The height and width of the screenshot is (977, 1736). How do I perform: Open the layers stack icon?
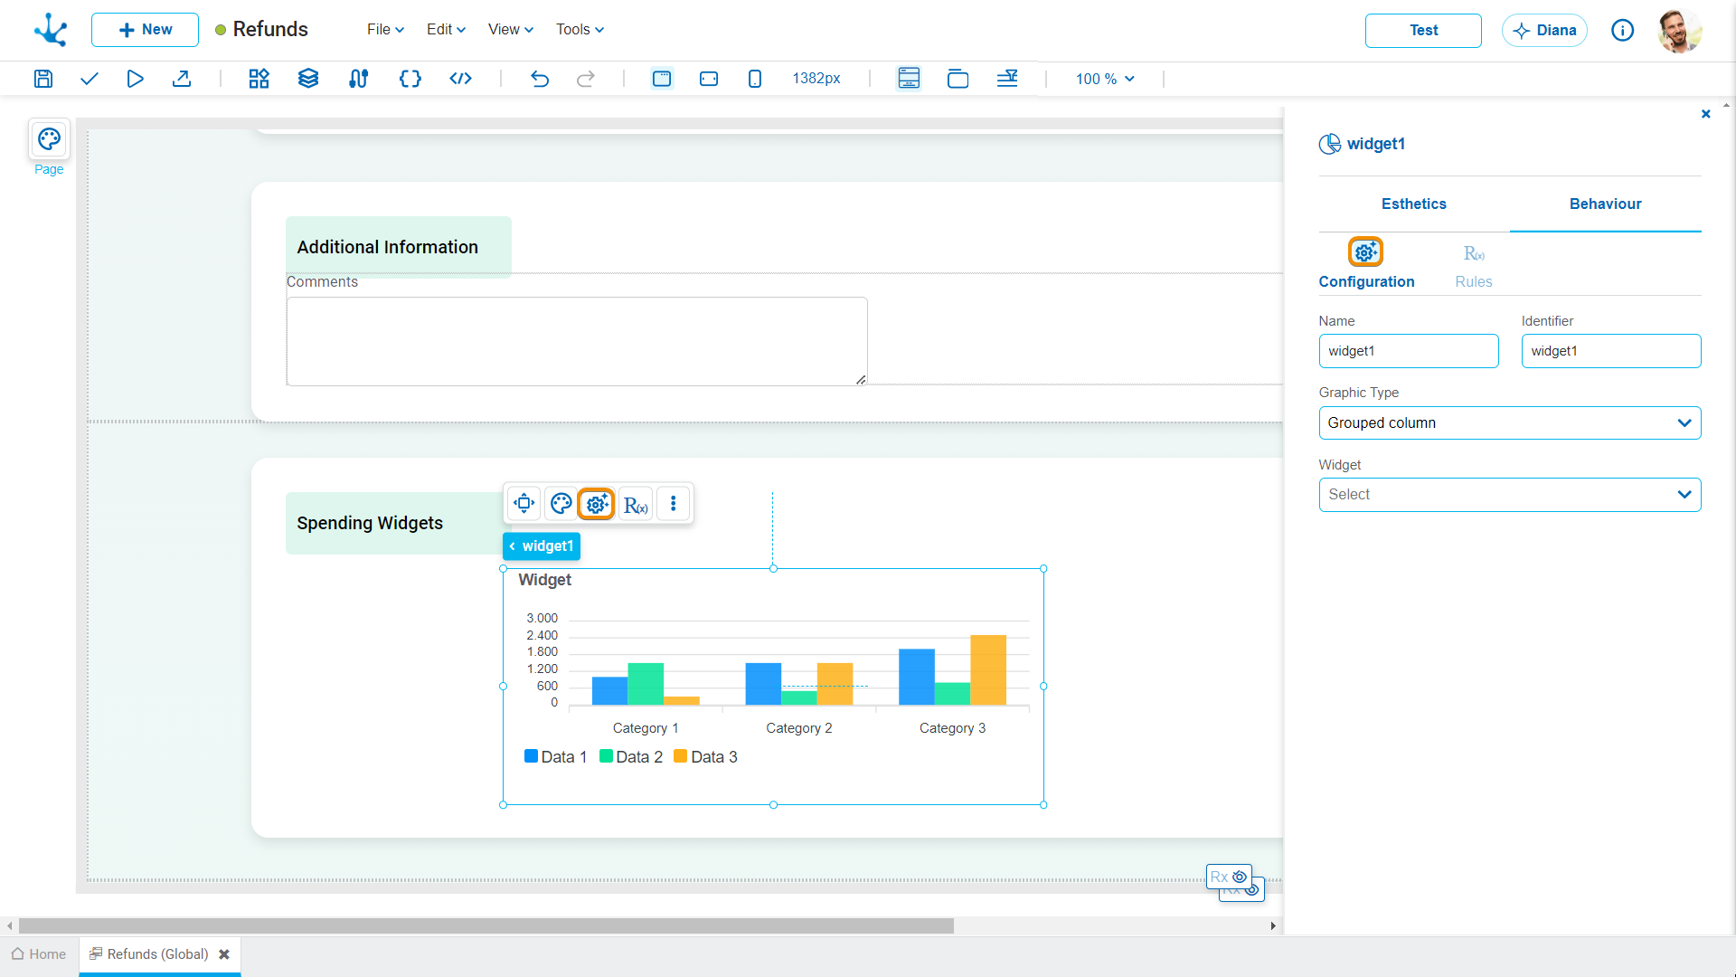pos(308,79)
